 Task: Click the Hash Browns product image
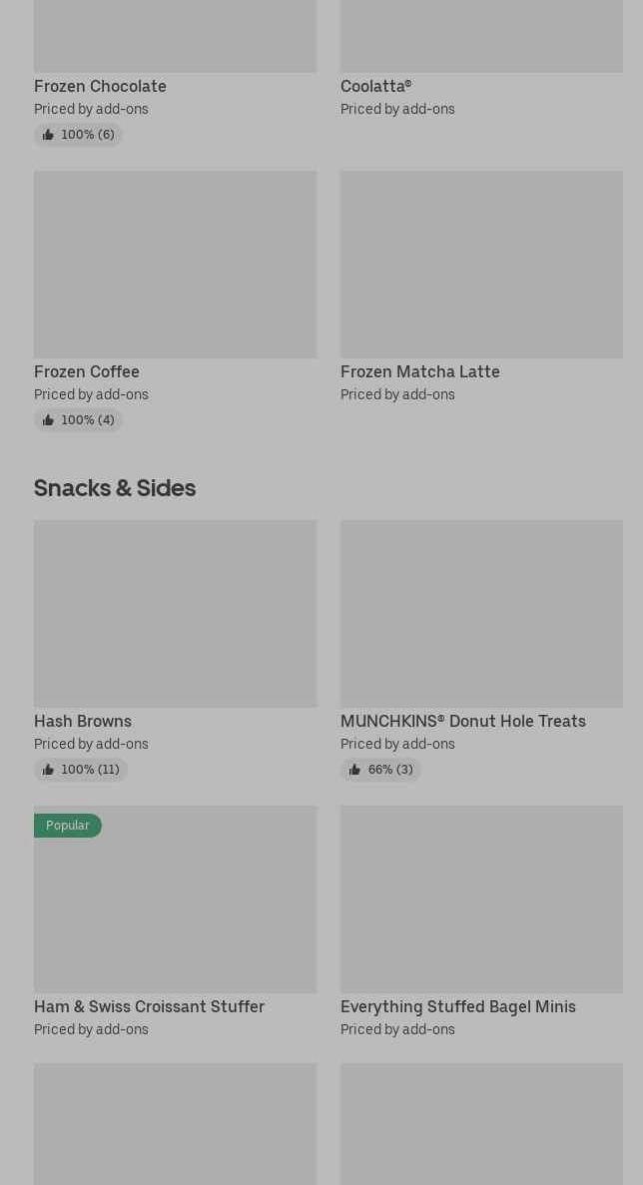[x=175, y=614]
